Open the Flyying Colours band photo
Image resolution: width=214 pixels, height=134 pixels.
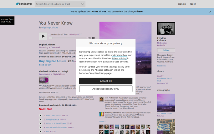pyautogui.click(x=166, y=28)
